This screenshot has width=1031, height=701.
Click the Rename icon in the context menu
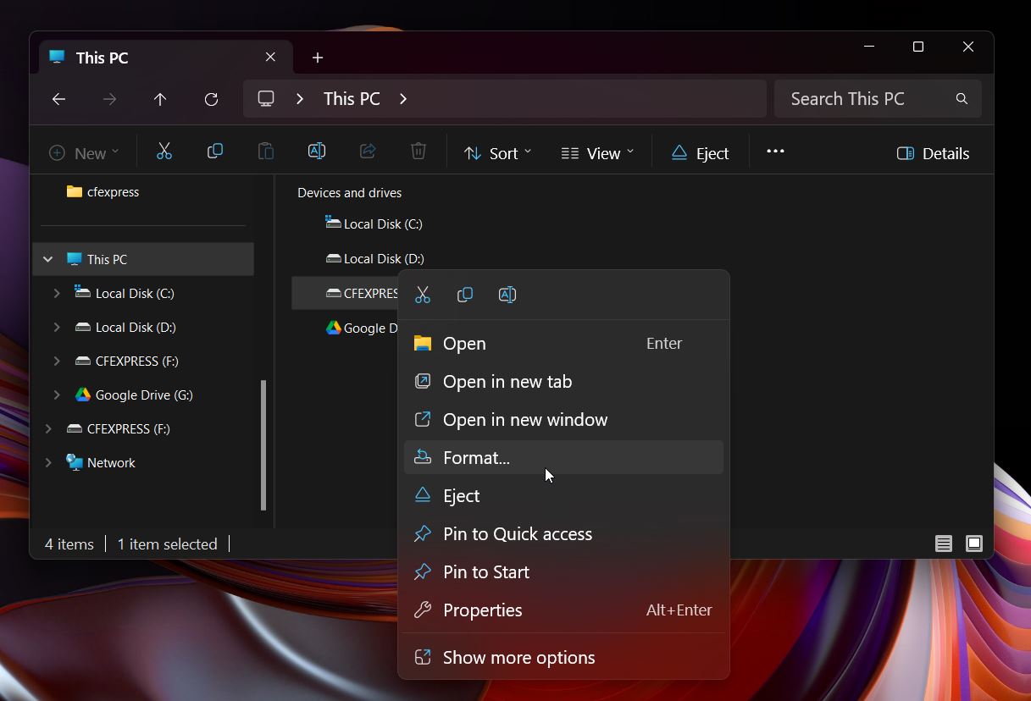tap(507, 295)
